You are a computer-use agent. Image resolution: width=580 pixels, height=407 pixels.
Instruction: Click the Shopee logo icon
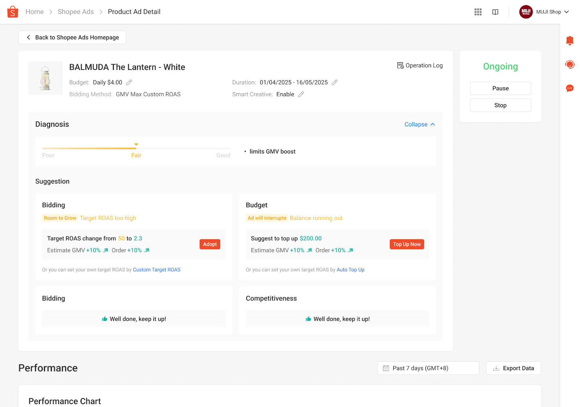(13, 12)
